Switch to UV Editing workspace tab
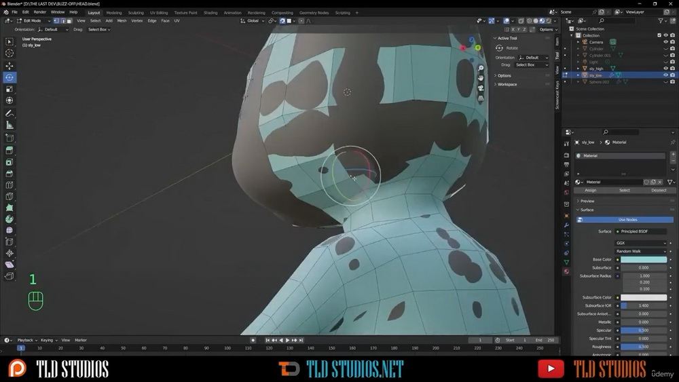 (158, 12)
